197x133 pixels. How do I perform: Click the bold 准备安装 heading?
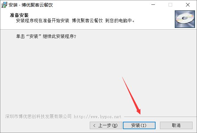tap(19, 15)
